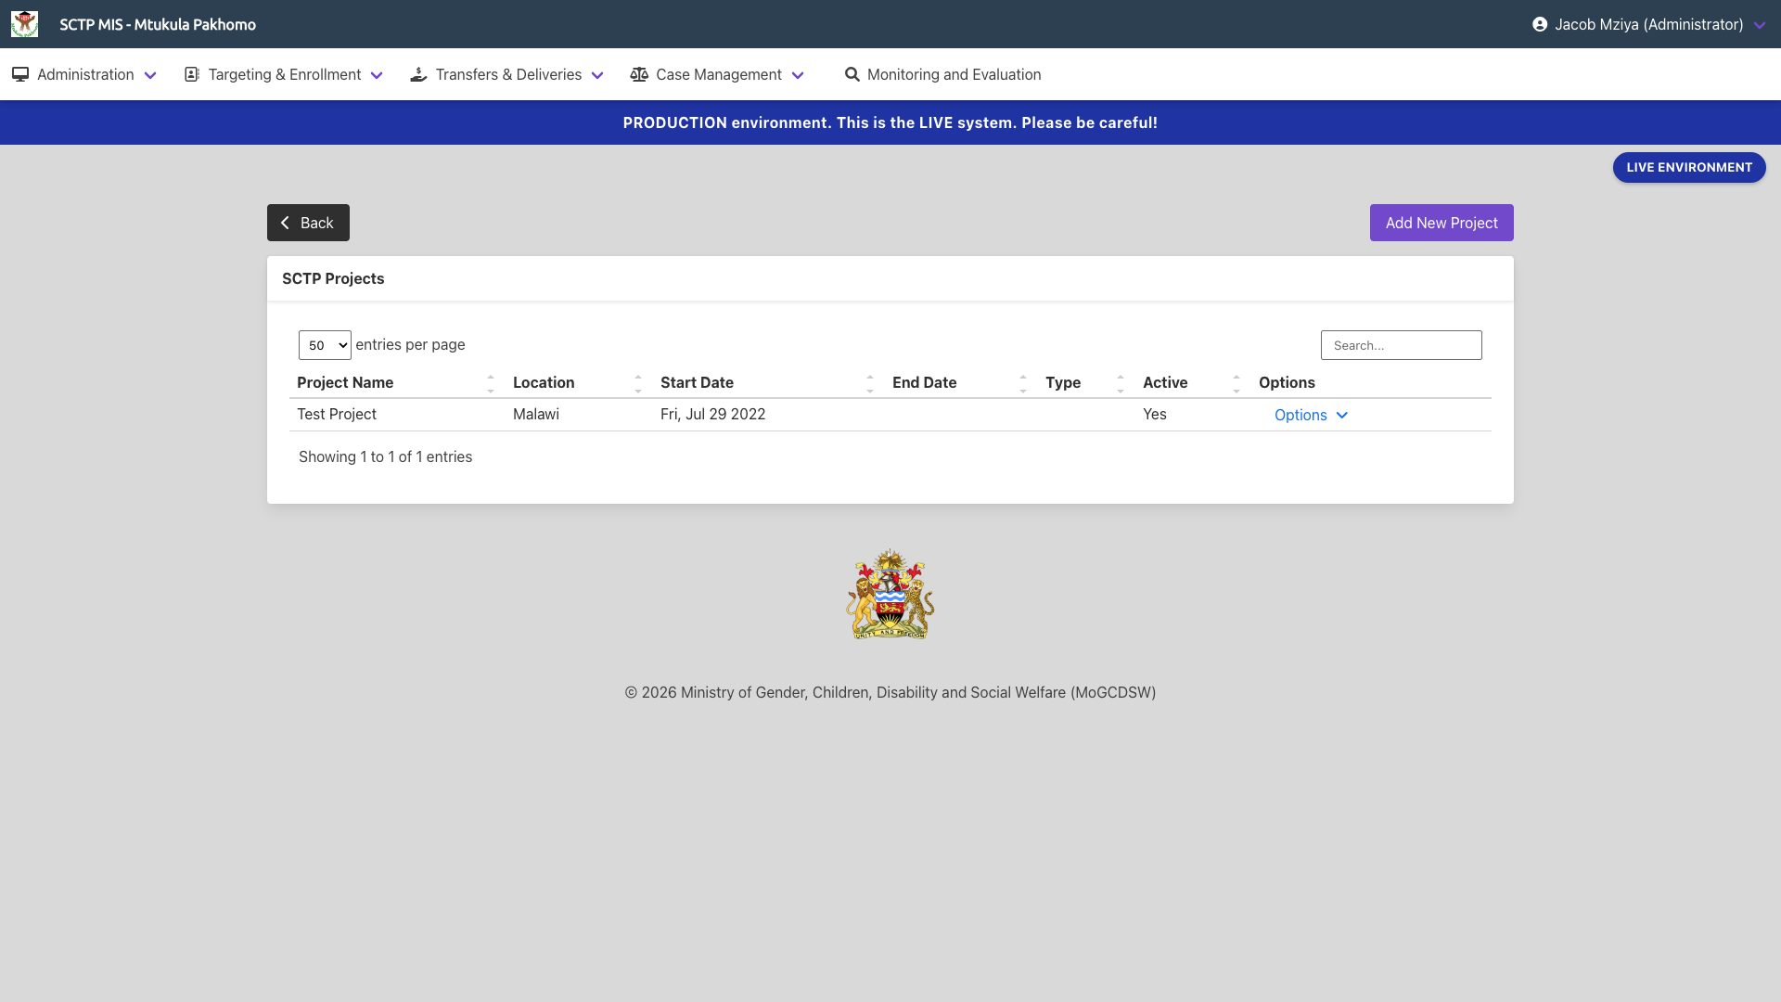Click the SCTP MIS - Mtukula Pakhomo title

click(x=158, y=24)
